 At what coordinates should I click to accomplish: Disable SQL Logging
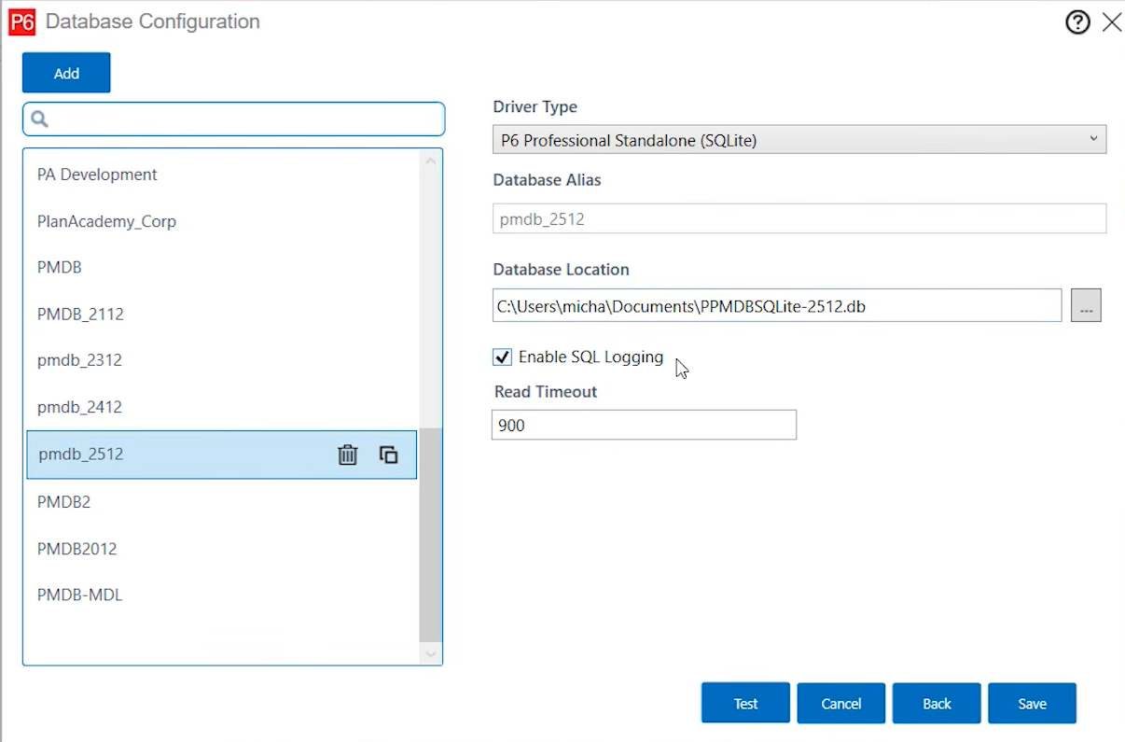pyautogui.click(x=502, y=357)
